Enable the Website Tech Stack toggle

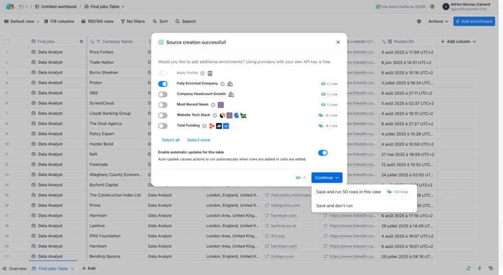point(163,115)
